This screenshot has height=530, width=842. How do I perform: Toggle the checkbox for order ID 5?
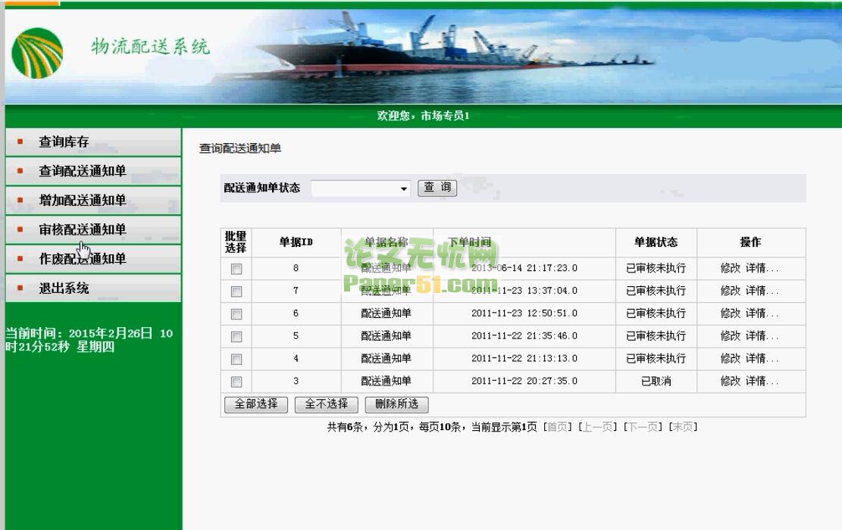pyautogui.click(x=236, y=336)
